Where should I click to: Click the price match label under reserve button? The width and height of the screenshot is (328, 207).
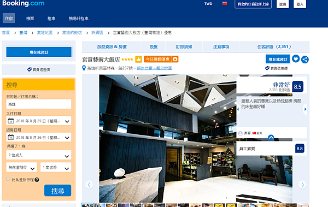(276, 68)
